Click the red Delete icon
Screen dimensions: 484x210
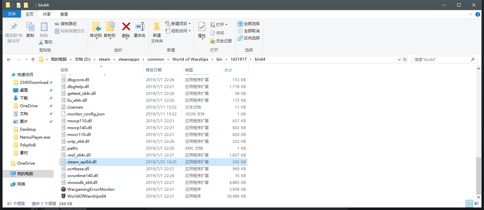pyautogui.click(x=126, y=26)
